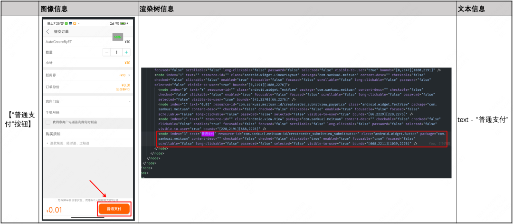Click the AutoCreateByET product name
This screenshot has height=224, width=513.
pos(58,41)
